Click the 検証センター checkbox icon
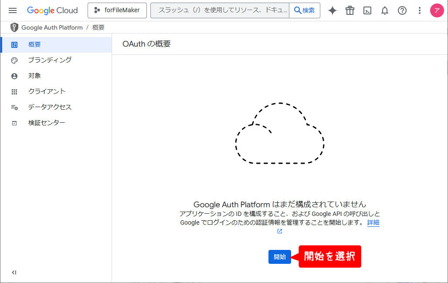 14,123
